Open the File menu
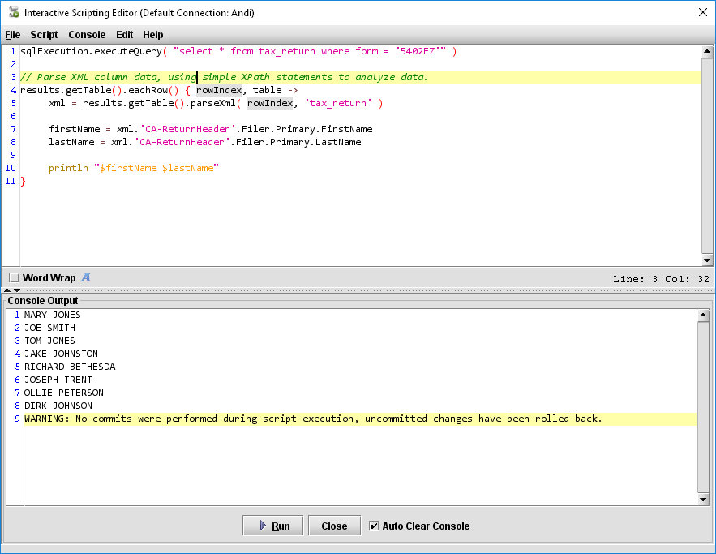This screenshot has width=716, height=554. click(x=13, y=35)
